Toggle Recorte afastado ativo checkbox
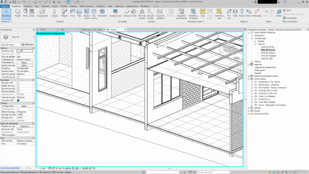 point(18,91)
